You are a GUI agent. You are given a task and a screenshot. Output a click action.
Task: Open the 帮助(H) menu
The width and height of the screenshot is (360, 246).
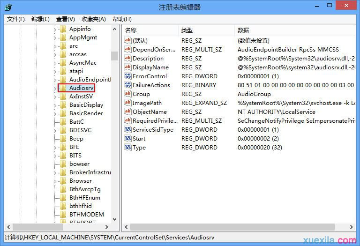[122, 19]
